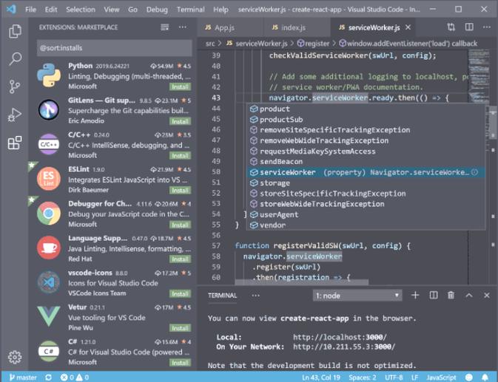Open the Explorer view in activity bar
Image resolution: width=498 pixels, height=382 pixels.
[x=14, y=32]
